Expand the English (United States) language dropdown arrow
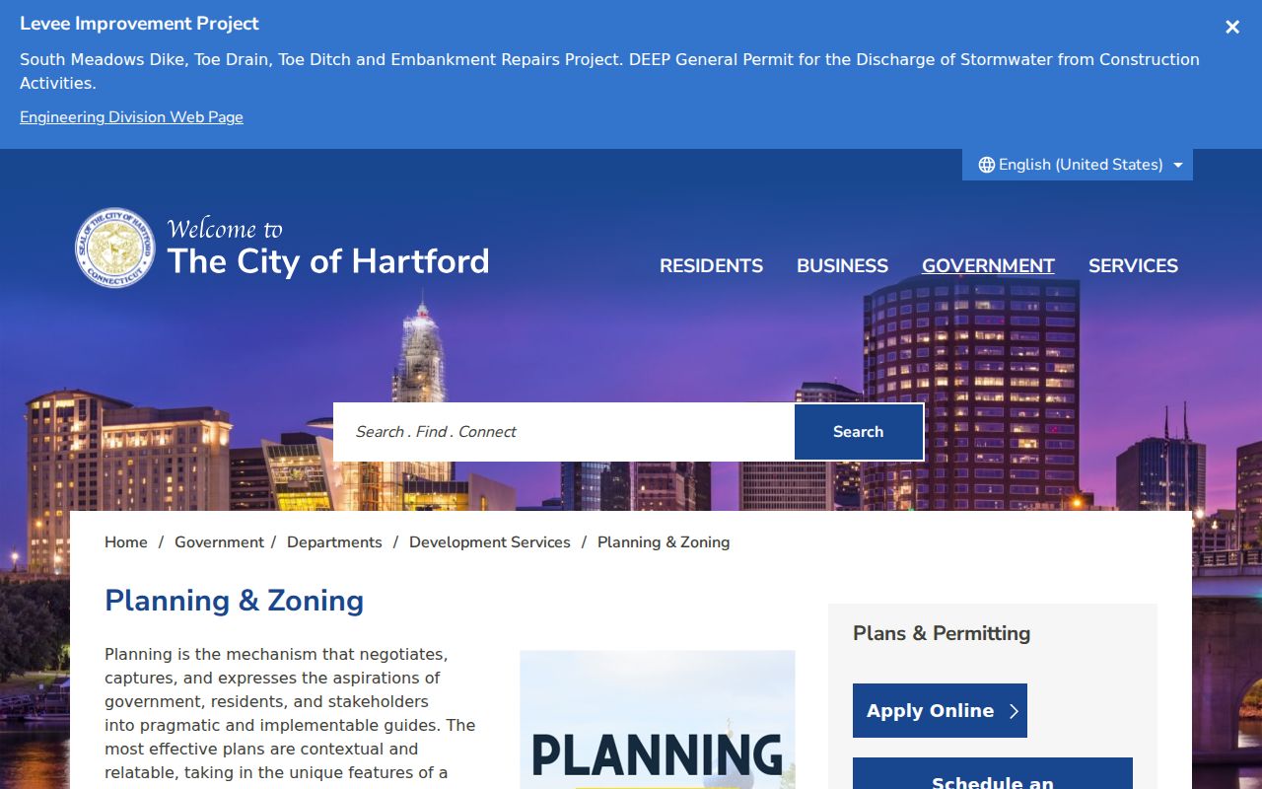 [1178, 166]
